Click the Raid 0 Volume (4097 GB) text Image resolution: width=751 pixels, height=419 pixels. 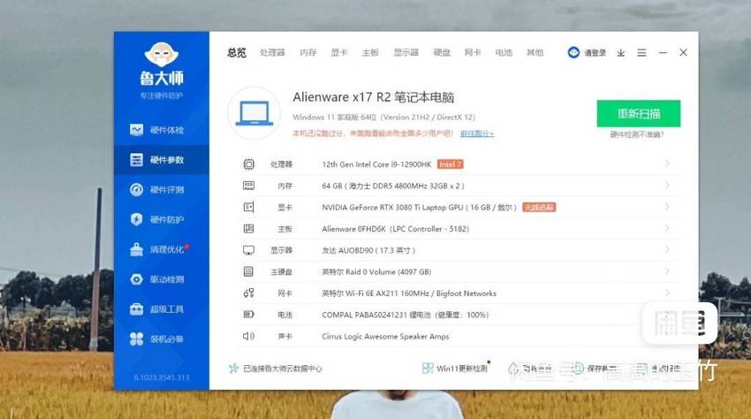point(376,272)
